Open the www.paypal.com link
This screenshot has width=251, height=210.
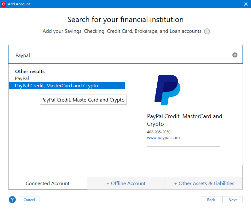pos(163,138)
